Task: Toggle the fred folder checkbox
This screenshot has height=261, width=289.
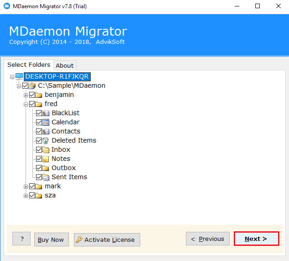Action: pyautogui.click(x=32, y=104)
